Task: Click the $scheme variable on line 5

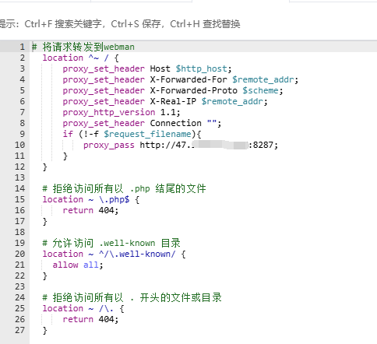Action: 260,90
